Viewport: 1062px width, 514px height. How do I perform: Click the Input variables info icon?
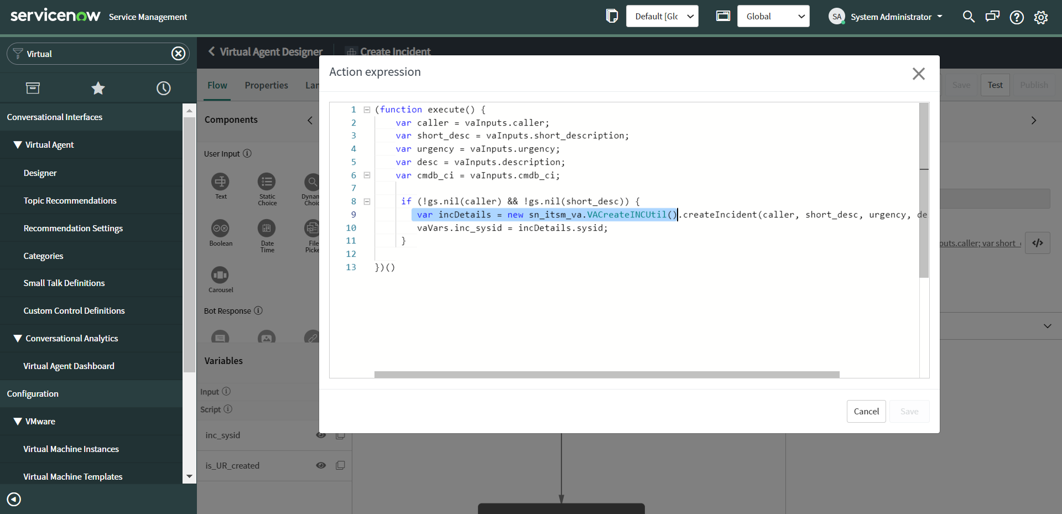[x=226, y=391]
